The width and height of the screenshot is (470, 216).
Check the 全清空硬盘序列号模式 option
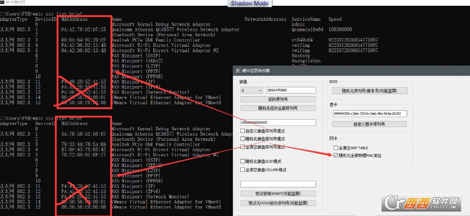tap(243, 147)
